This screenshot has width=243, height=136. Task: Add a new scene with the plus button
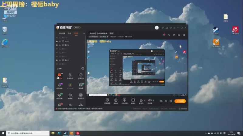pyautogui.click(x=84, y=33)
